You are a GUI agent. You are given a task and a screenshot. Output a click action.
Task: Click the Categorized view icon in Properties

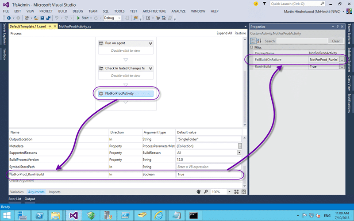pyautogui.click(x=253, y=41)
